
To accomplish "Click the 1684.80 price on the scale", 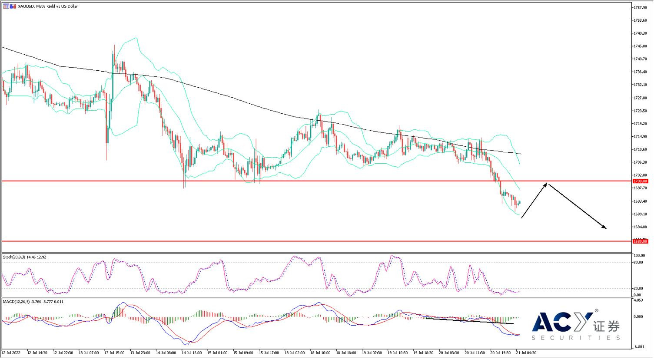I will [x=641, y=227].
